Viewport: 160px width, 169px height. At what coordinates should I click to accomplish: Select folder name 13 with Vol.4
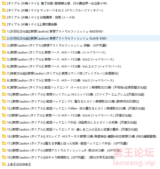(69, 115)
